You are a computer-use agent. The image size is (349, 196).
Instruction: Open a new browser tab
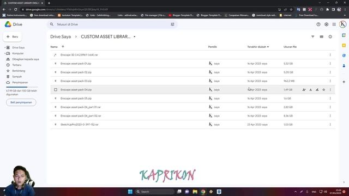click(49, 3)
